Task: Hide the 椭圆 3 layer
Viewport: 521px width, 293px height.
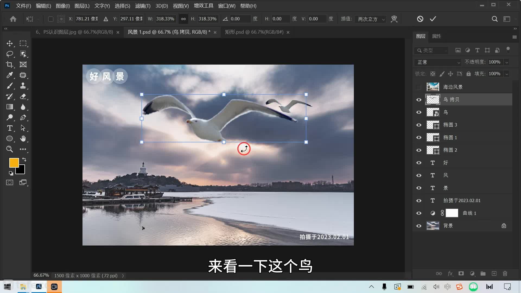Action: (x=419, y=125)
